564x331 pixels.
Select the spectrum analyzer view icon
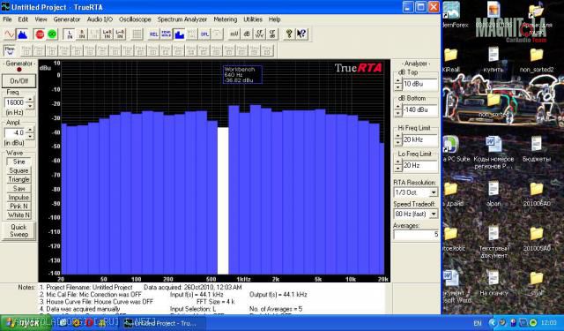(22, 34)
